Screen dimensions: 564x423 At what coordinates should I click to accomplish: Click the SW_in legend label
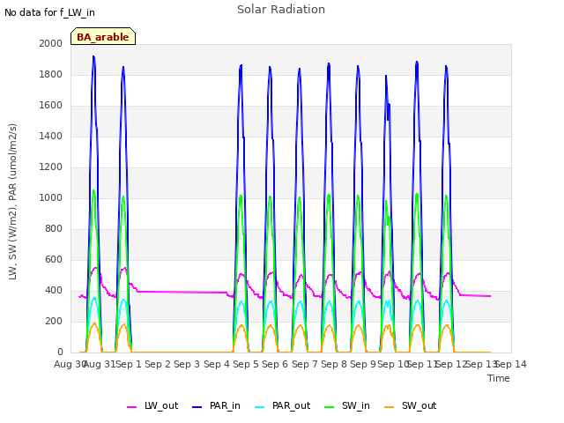(356, 405)
